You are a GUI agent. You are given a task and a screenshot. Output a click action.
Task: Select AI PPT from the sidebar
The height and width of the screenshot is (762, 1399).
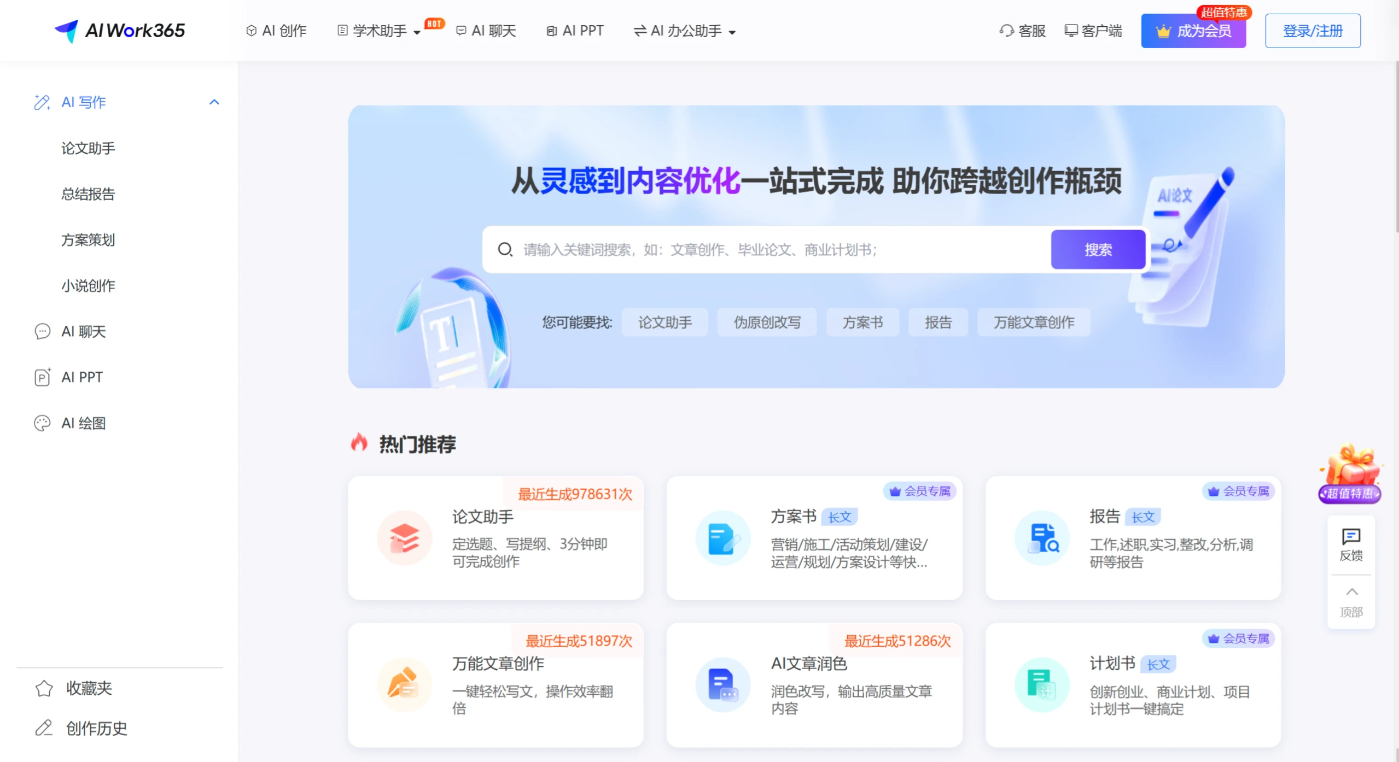tap(81, 377)
